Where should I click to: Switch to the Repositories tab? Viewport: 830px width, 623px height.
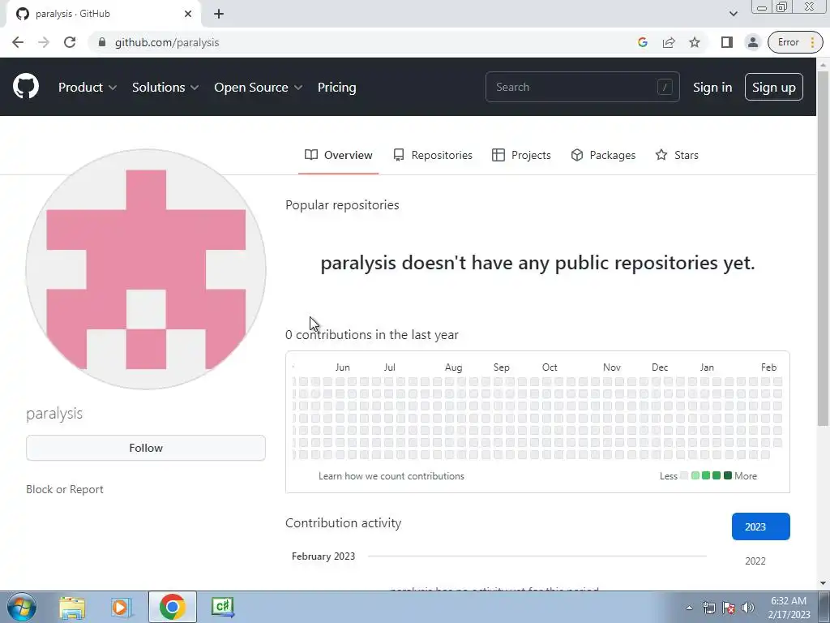(433, 155)
